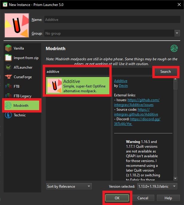The height and width of the screenshot is (205, 184).
Task: Open Help for the dialog
Action: click(168, 198)
